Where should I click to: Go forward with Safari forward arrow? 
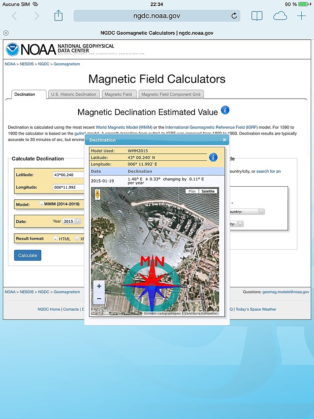click(36, 16)
